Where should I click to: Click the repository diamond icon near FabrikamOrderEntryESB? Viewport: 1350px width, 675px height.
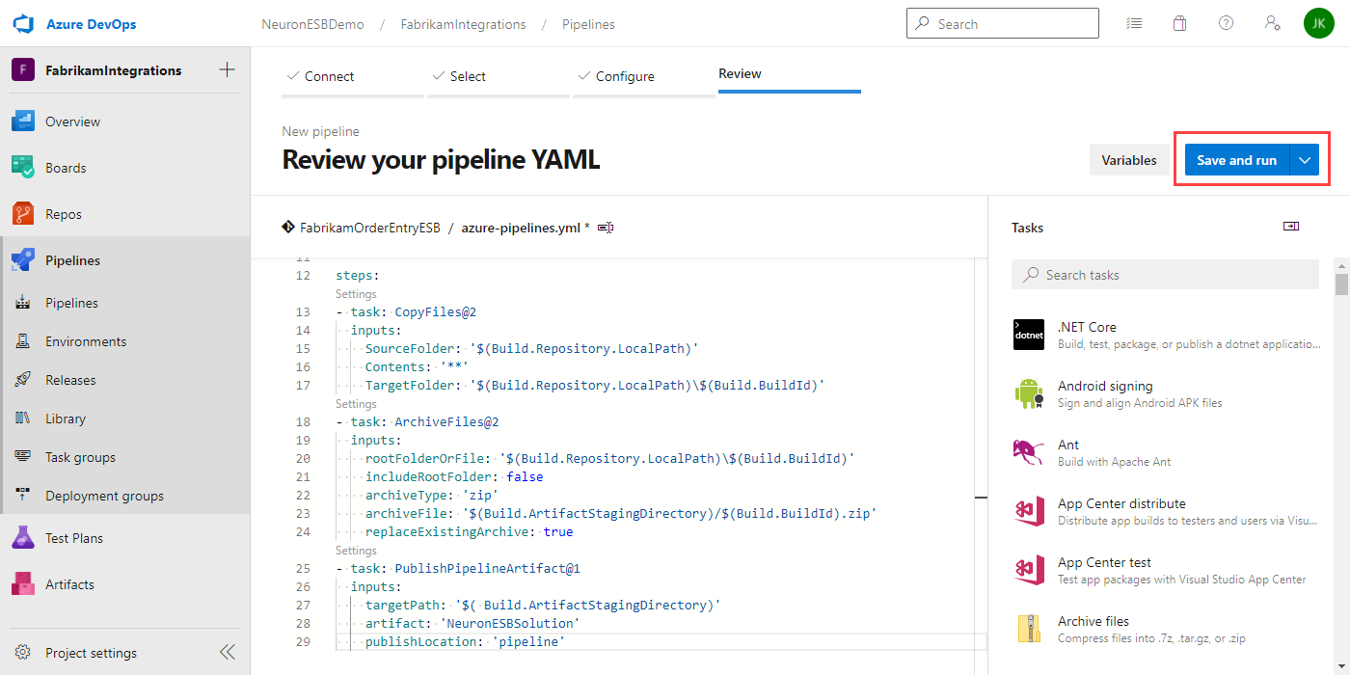pyautogui.click(x=287, y=228)
